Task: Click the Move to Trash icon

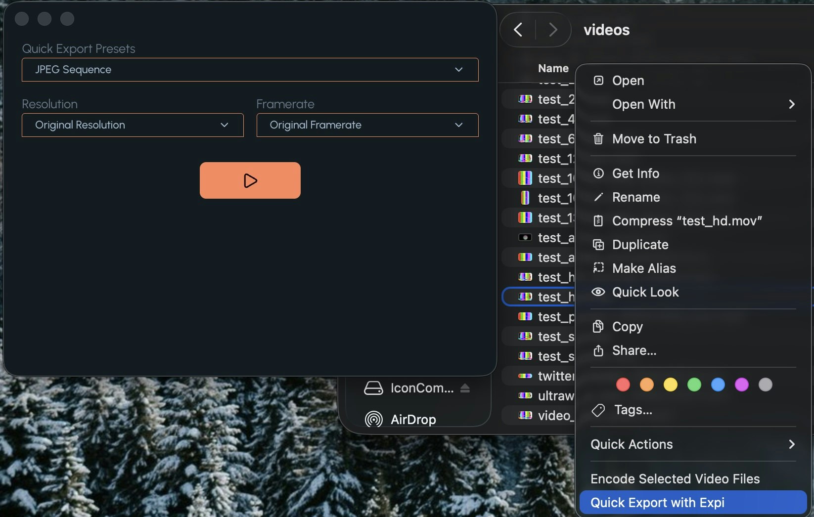Action: click(598, 139)
